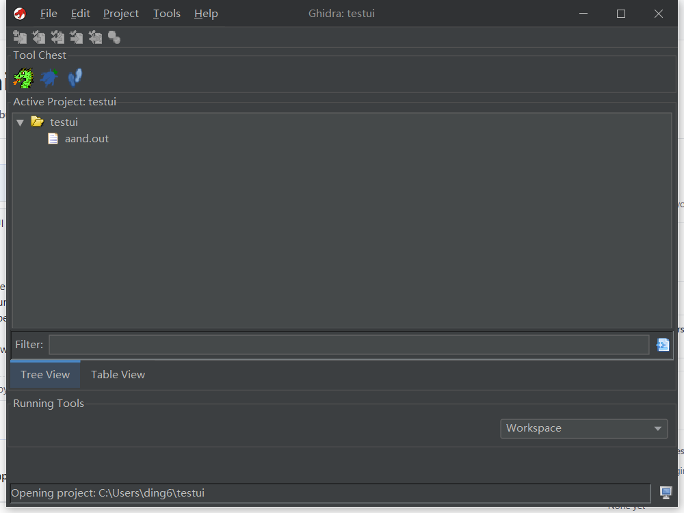Open the Help menu
Image resolution: width=684 pixels, height=513 pixels.
pyautogui.click(x=206, y=14)
